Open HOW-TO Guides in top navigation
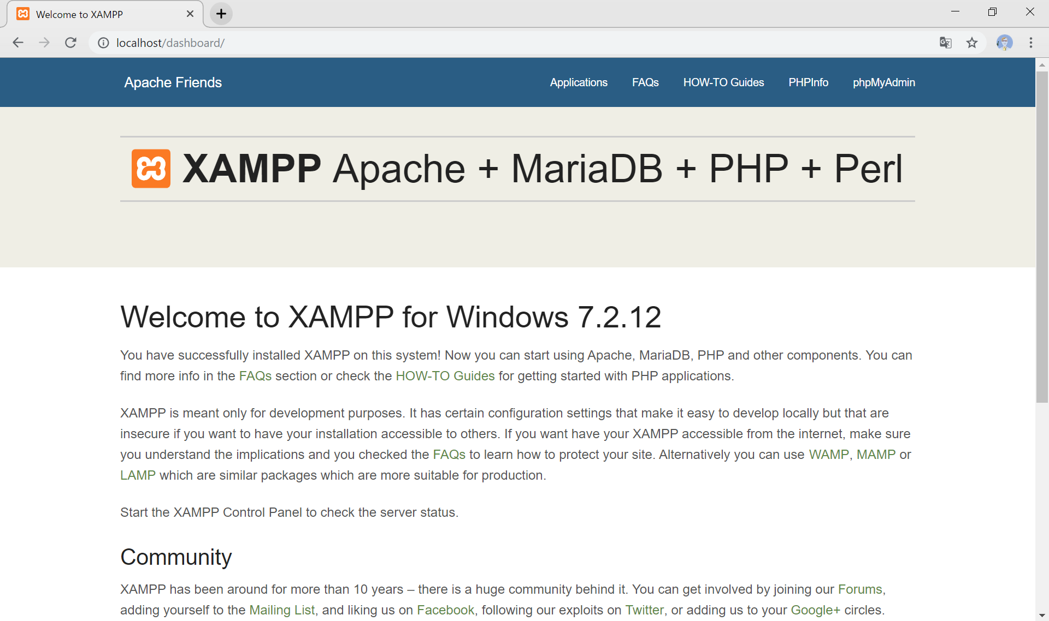The height and width of the screenshot is (621, 1049). pos(723,82)
